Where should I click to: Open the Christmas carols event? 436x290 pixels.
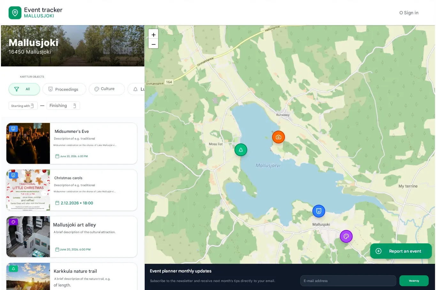(x=93, y=190)
